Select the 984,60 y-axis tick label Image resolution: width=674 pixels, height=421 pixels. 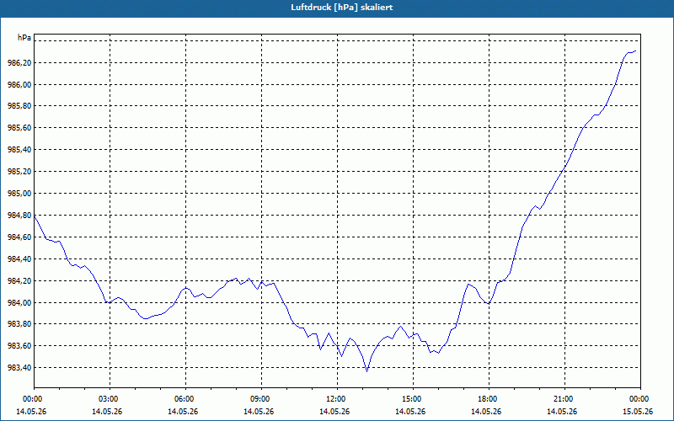coord(19,237)
